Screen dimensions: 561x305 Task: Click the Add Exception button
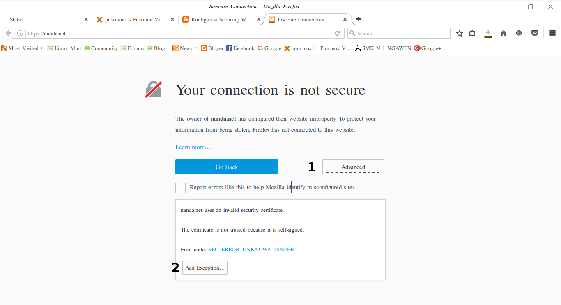(x=205, y=267)
